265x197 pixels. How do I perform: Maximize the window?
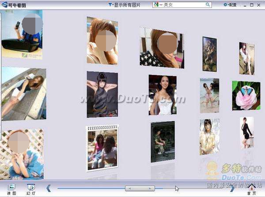click(251, 5)
